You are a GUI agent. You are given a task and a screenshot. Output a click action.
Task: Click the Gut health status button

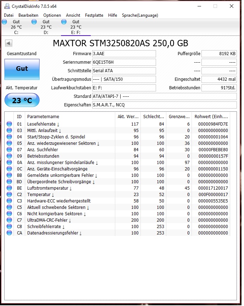click(x=22, y=69)
